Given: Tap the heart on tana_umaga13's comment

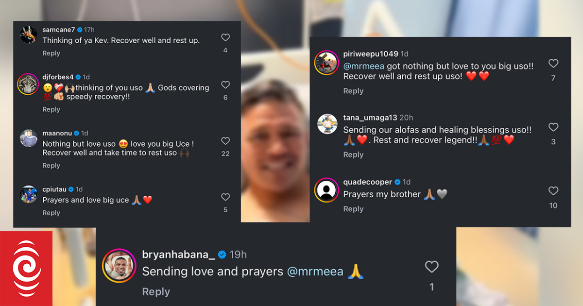Looking at the screenshot, I should (553, 127).
